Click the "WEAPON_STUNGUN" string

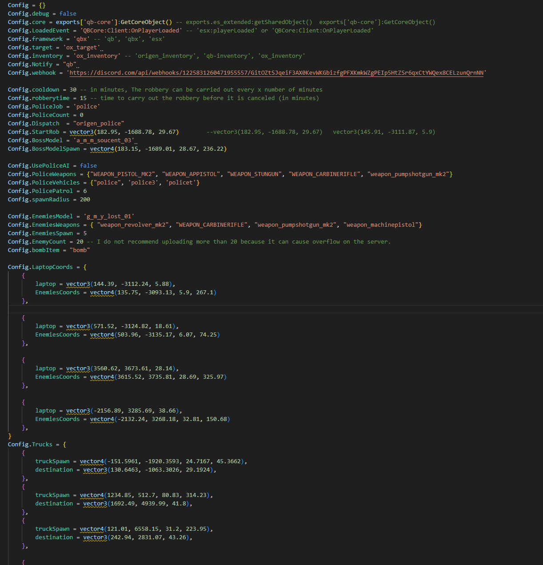(254, 174)
